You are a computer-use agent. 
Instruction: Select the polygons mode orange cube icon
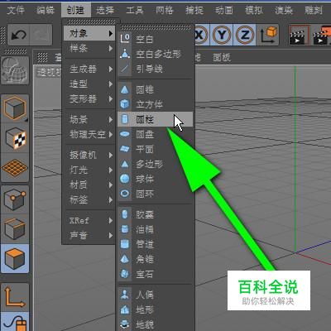pyautogui.click(x=15, y=259)
